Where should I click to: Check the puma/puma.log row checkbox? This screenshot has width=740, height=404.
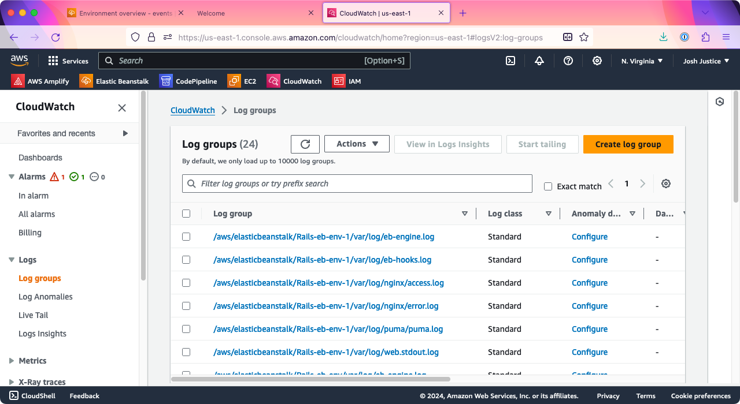pyautogui.click(x=186, y=329)
